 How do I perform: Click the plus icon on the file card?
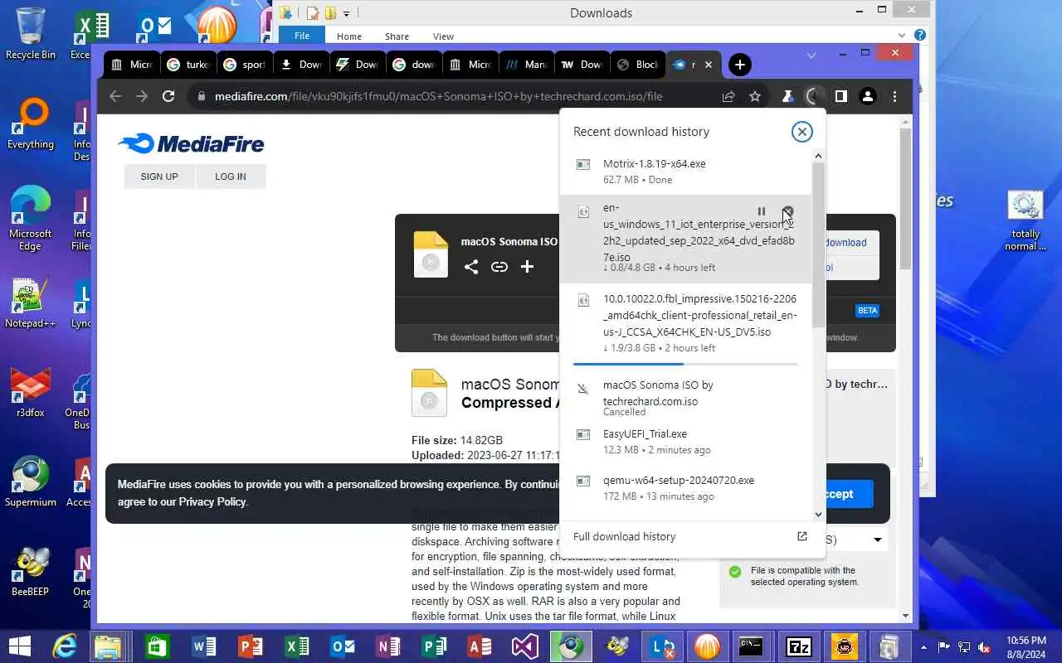pos(527,267)
